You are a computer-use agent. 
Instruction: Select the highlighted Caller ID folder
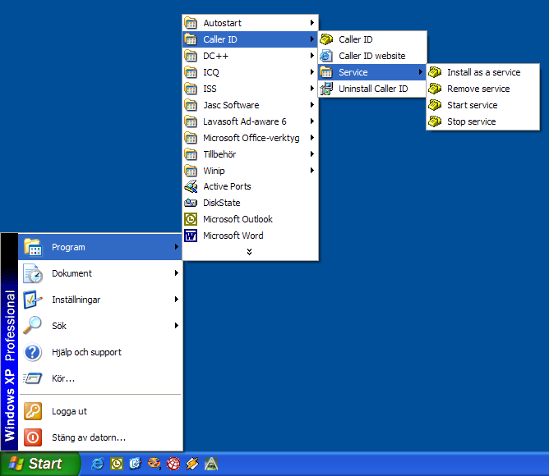pyautogui.click(x=250, y=39)
